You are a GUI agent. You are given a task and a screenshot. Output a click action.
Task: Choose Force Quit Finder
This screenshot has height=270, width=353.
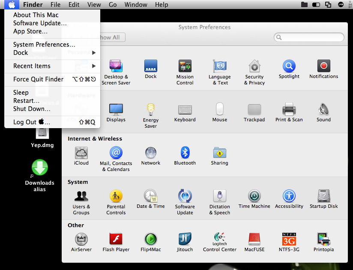pos(52,79)
